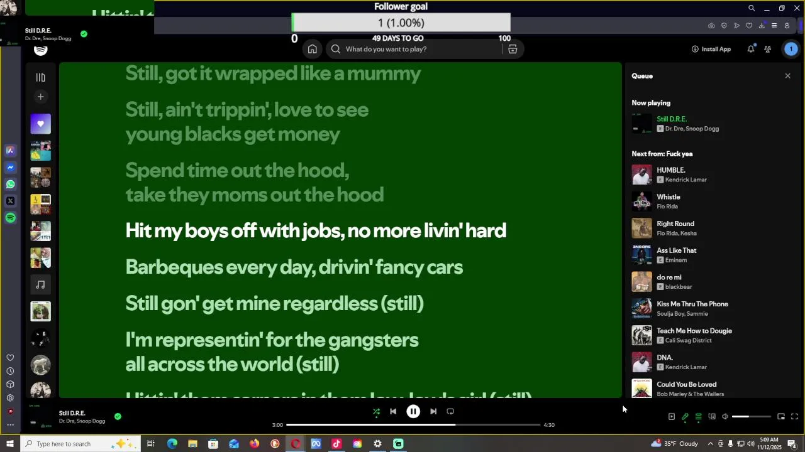
Task: Open Liked Songs playlist
Action: click(x=41, y=124)
